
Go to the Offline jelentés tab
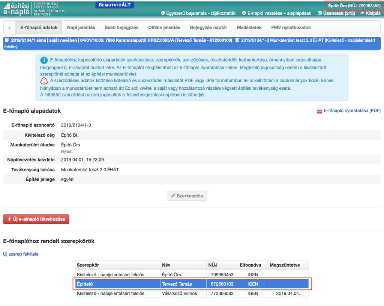[x=164, y=27]
